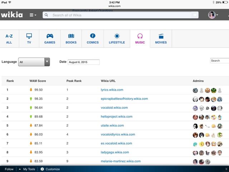Screen dimensions: 229x172
Task: Open the hamburger navigation menu
Action: (33, 15)
